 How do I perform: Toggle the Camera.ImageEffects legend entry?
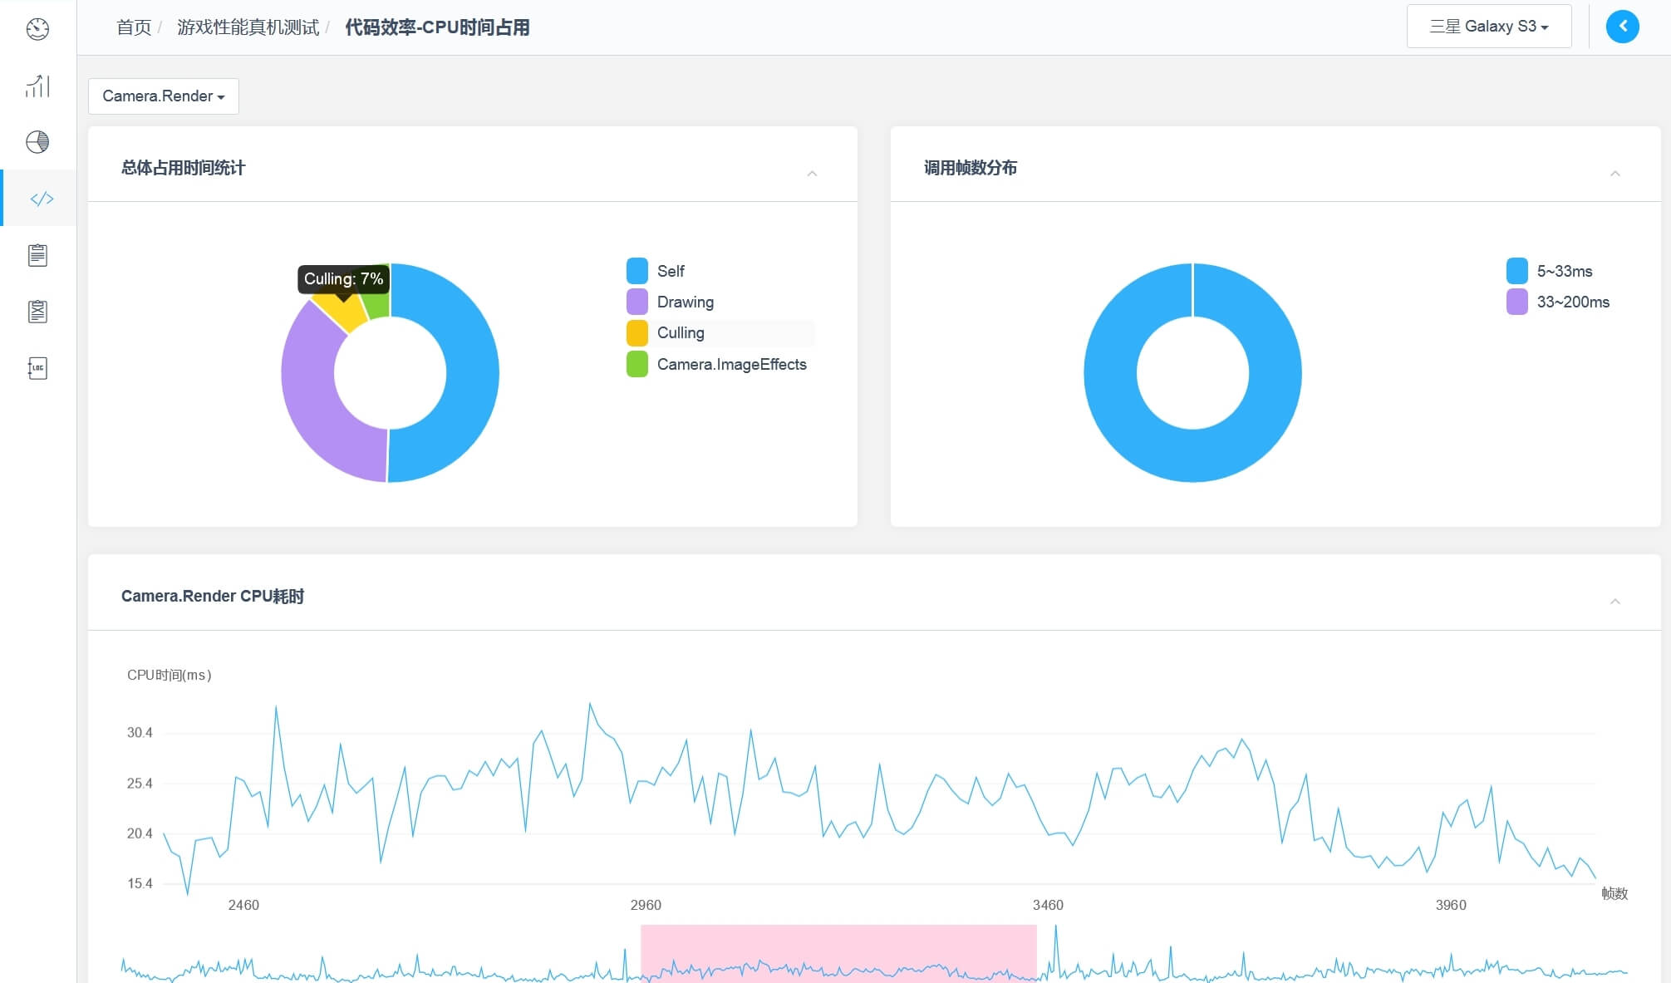pyautogui.click(x=731, y=364)
